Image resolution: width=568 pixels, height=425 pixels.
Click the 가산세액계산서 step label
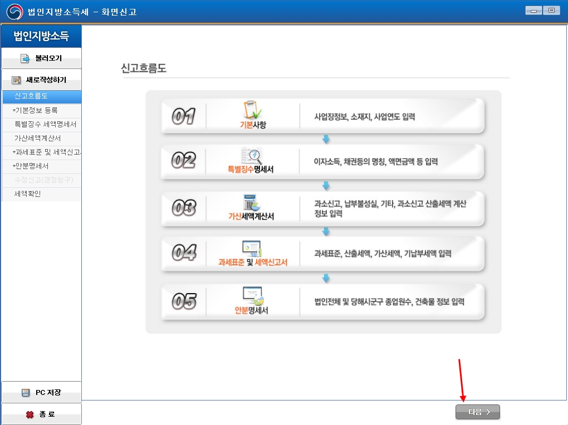pos(251,216)
